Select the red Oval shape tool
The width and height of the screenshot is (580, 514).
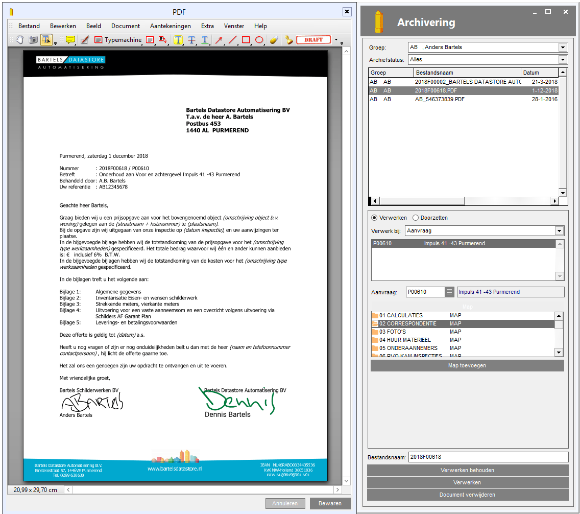[259, 39]
